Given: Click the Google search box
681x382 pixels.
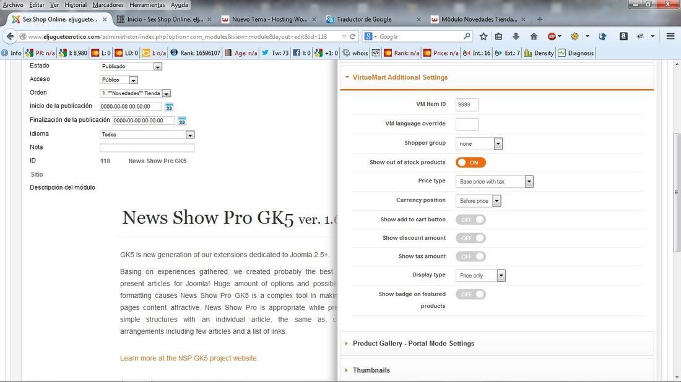Looking at the screenshot, I should tap(419, 36).
